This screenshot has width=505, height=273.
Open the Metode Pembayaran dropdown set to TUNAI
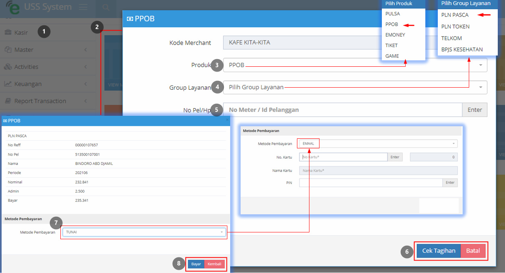[144, 232]
